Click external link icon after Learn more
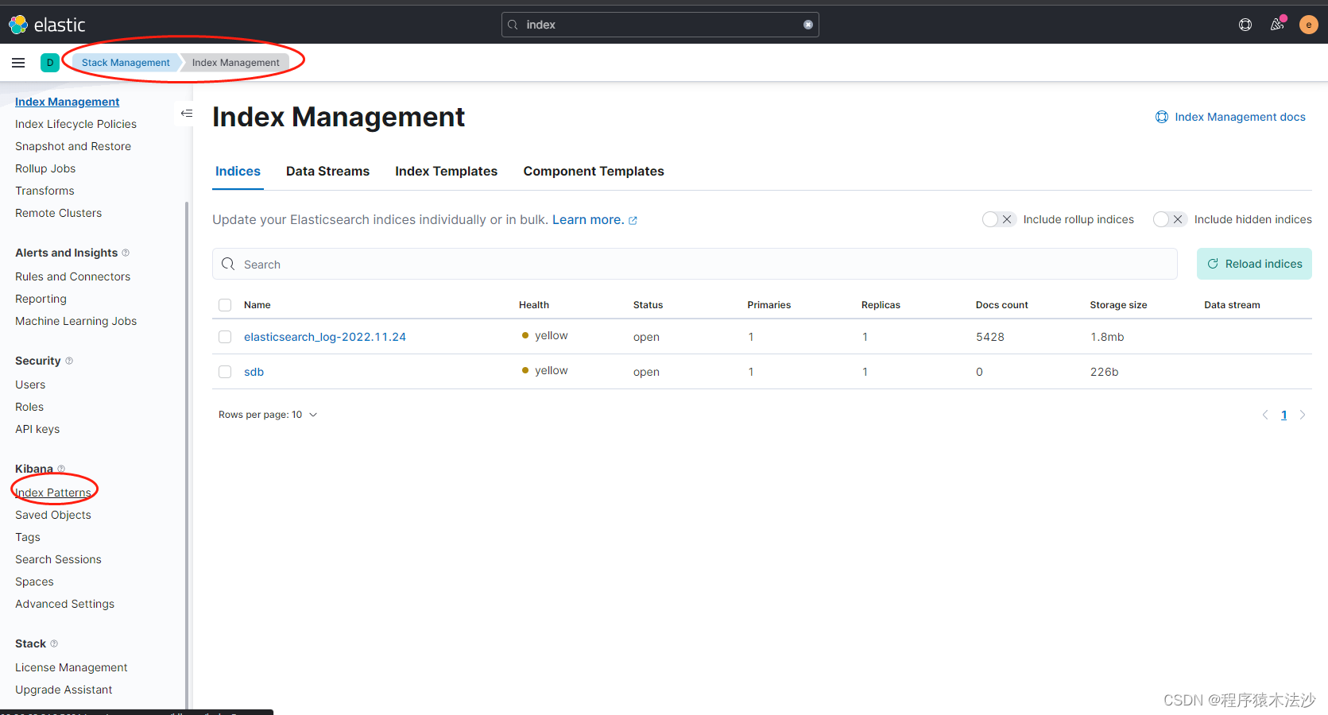 [633, 221]
